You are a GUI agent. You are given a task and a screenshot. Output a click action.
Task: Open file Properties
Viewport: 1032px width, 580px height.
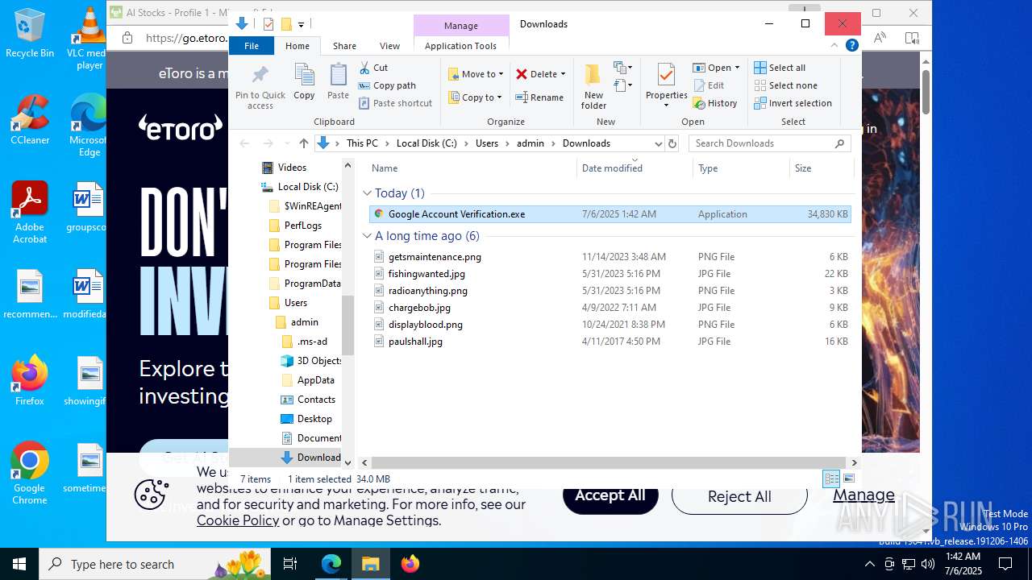coord(666,85)
